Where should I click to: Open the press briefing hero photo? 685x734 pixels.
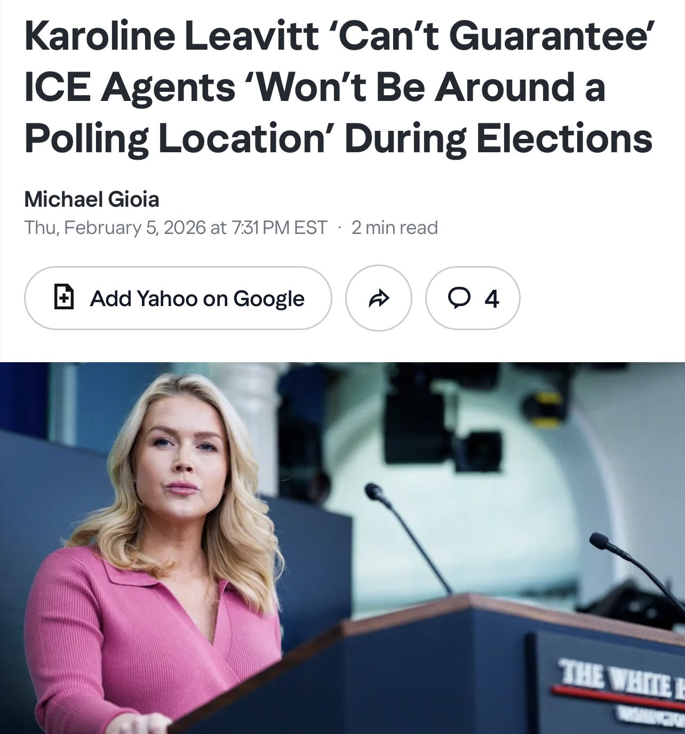tap(342, 548)
